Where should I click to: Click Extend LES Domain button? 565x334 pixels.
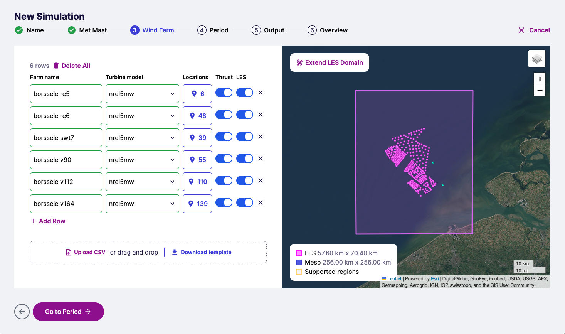pos(330,62)
